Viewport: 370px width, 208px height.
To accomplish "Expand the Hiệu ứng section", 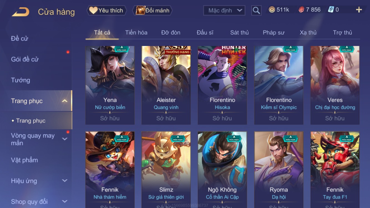I will pyautogui.click(x=65, y=181).
